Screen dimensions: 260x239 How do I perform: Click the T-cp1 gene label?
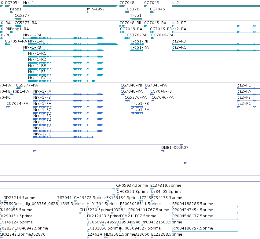[x=136, y=16]
